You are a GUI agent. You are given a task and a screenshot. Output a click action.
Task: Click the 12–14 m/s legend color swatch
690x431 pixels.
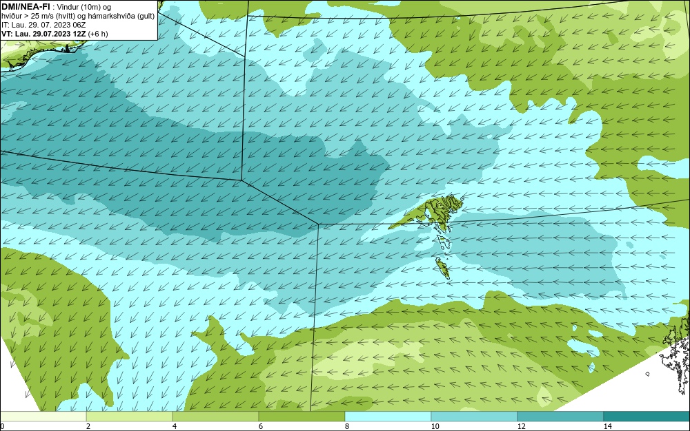pos(560,417)
